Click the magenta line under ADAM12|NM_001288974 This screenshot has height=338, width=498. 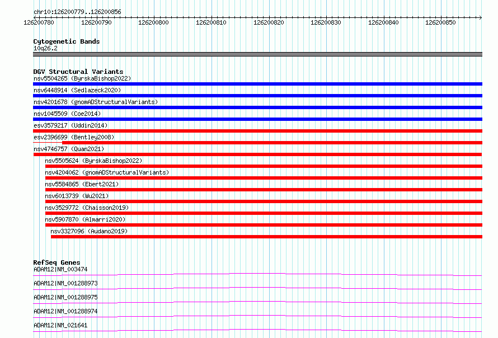[x=257, y=316]
